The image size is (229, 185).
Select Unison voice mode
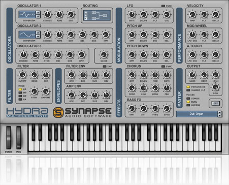(188, 105)
